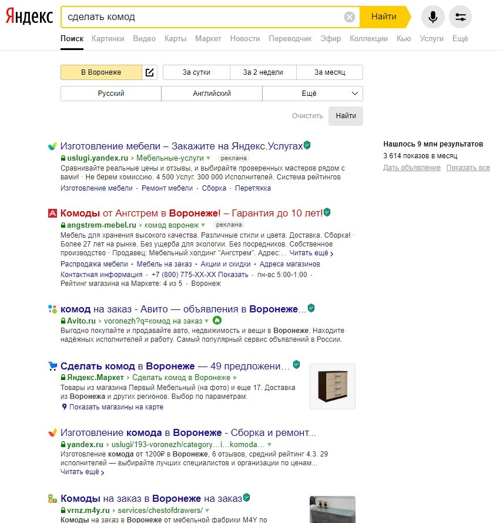Click the lock icon before Avito.ru
The width and height of the screenshot is (503, 523).
(x=63, y=321)
